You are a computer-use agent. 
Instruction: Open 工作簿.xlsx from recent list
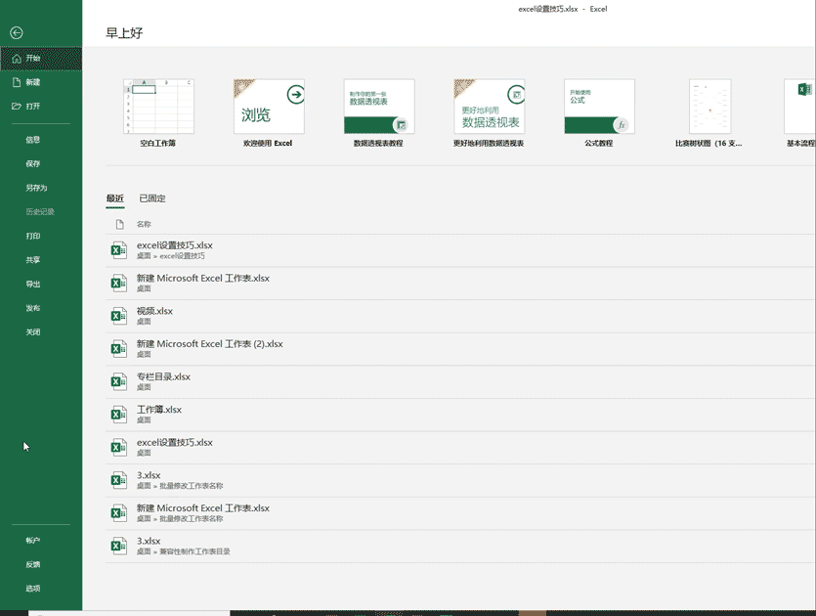[460, 415]
